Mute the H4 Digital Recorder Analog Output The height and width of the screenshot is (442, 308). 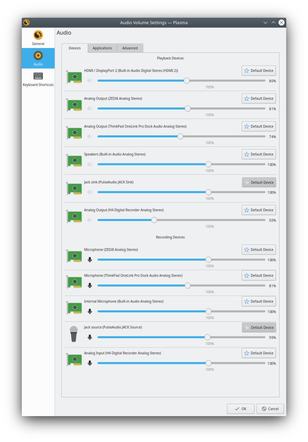tap(90, 220)
